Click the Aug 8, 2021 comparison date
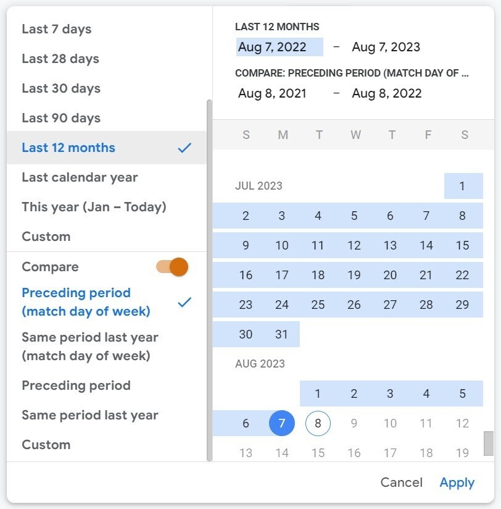Viewport: 501px width, 509px height. 271,93
